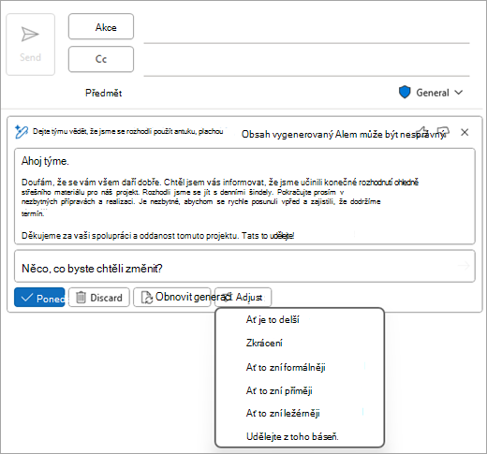Image resolution: width=487 pixels, height=454 pixels.
Task: Click the Akce recipients button
Action: [x=101, y=27]
